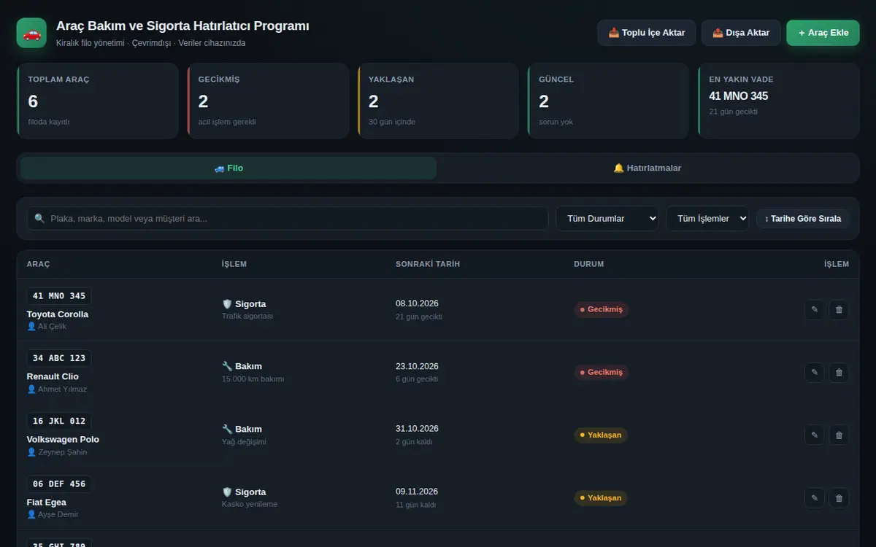Click the customer name Ahmet Yılmaz
This screenshot has width=876, height=547.
tap(62, 389)
